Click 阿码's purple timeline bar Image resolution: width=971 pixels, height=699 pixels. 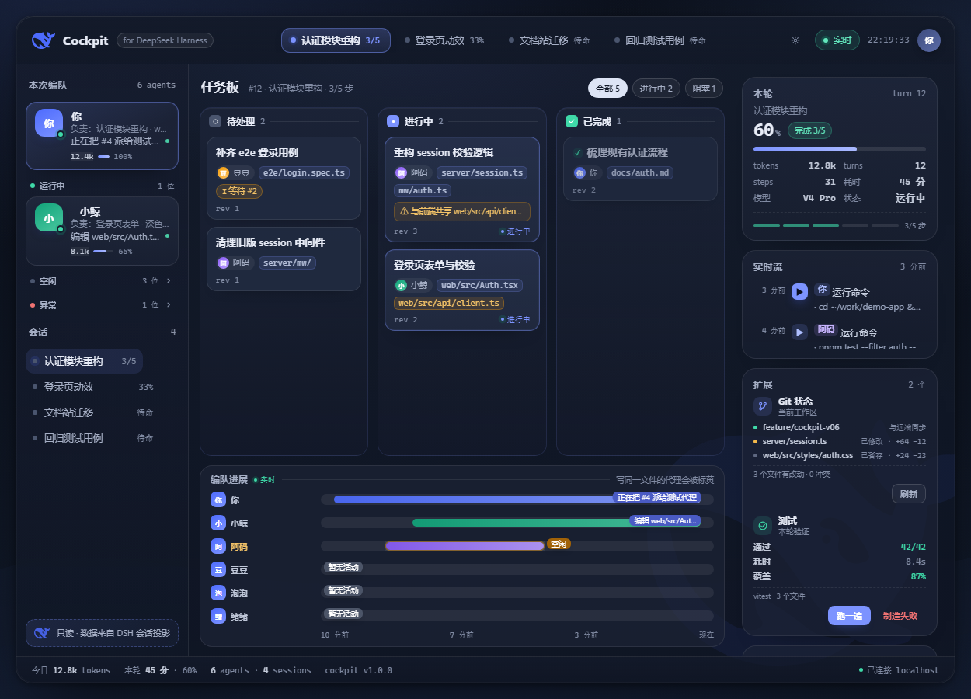pos(465,546)
